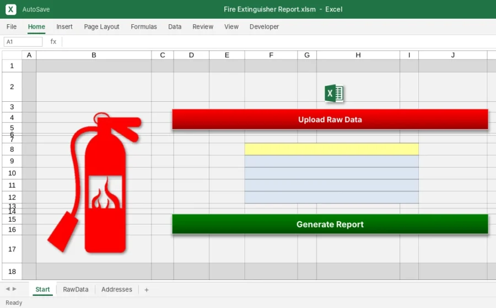The width and height of the screenshot is (496, 308).
Task: Open the File menu
Action: [12, 27]
